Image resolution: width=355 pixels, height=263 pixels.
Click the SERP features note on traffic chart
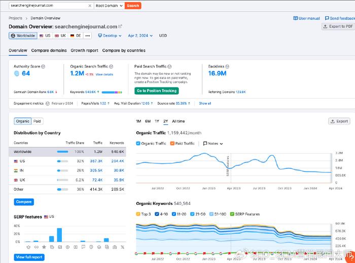point(228,166)
